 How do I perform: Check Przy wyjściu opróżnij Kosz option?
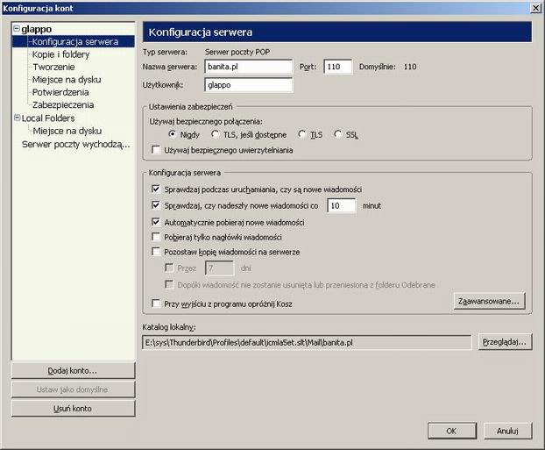[156, 304]
